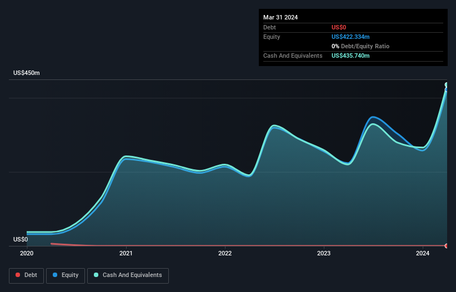
Task: Click the 2020 x-axis label
Action: pyautogui.click(x=27, y=253)
